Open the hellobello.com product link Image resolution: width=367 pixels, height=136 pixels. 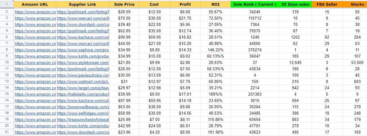pos(83,94)
